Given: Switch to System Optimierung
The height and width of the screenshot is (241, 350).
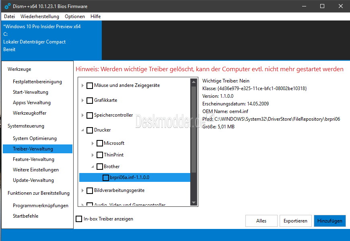Looking at the screenshot, I should (x=35, y=138).
